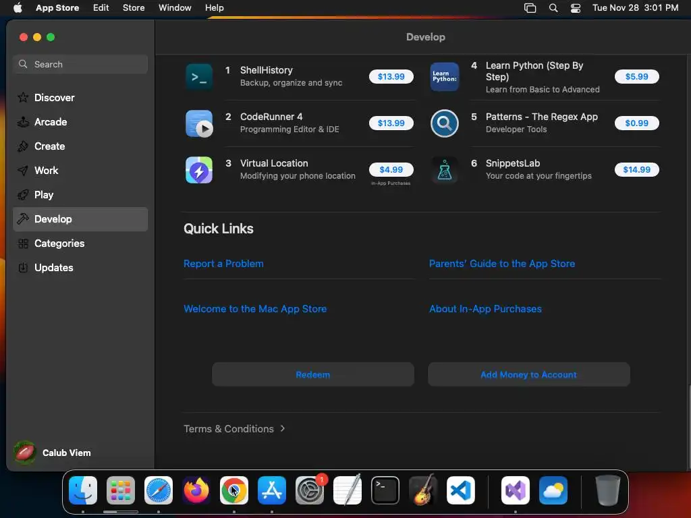Click Add Money to Account button

click(x=529, y=374)
